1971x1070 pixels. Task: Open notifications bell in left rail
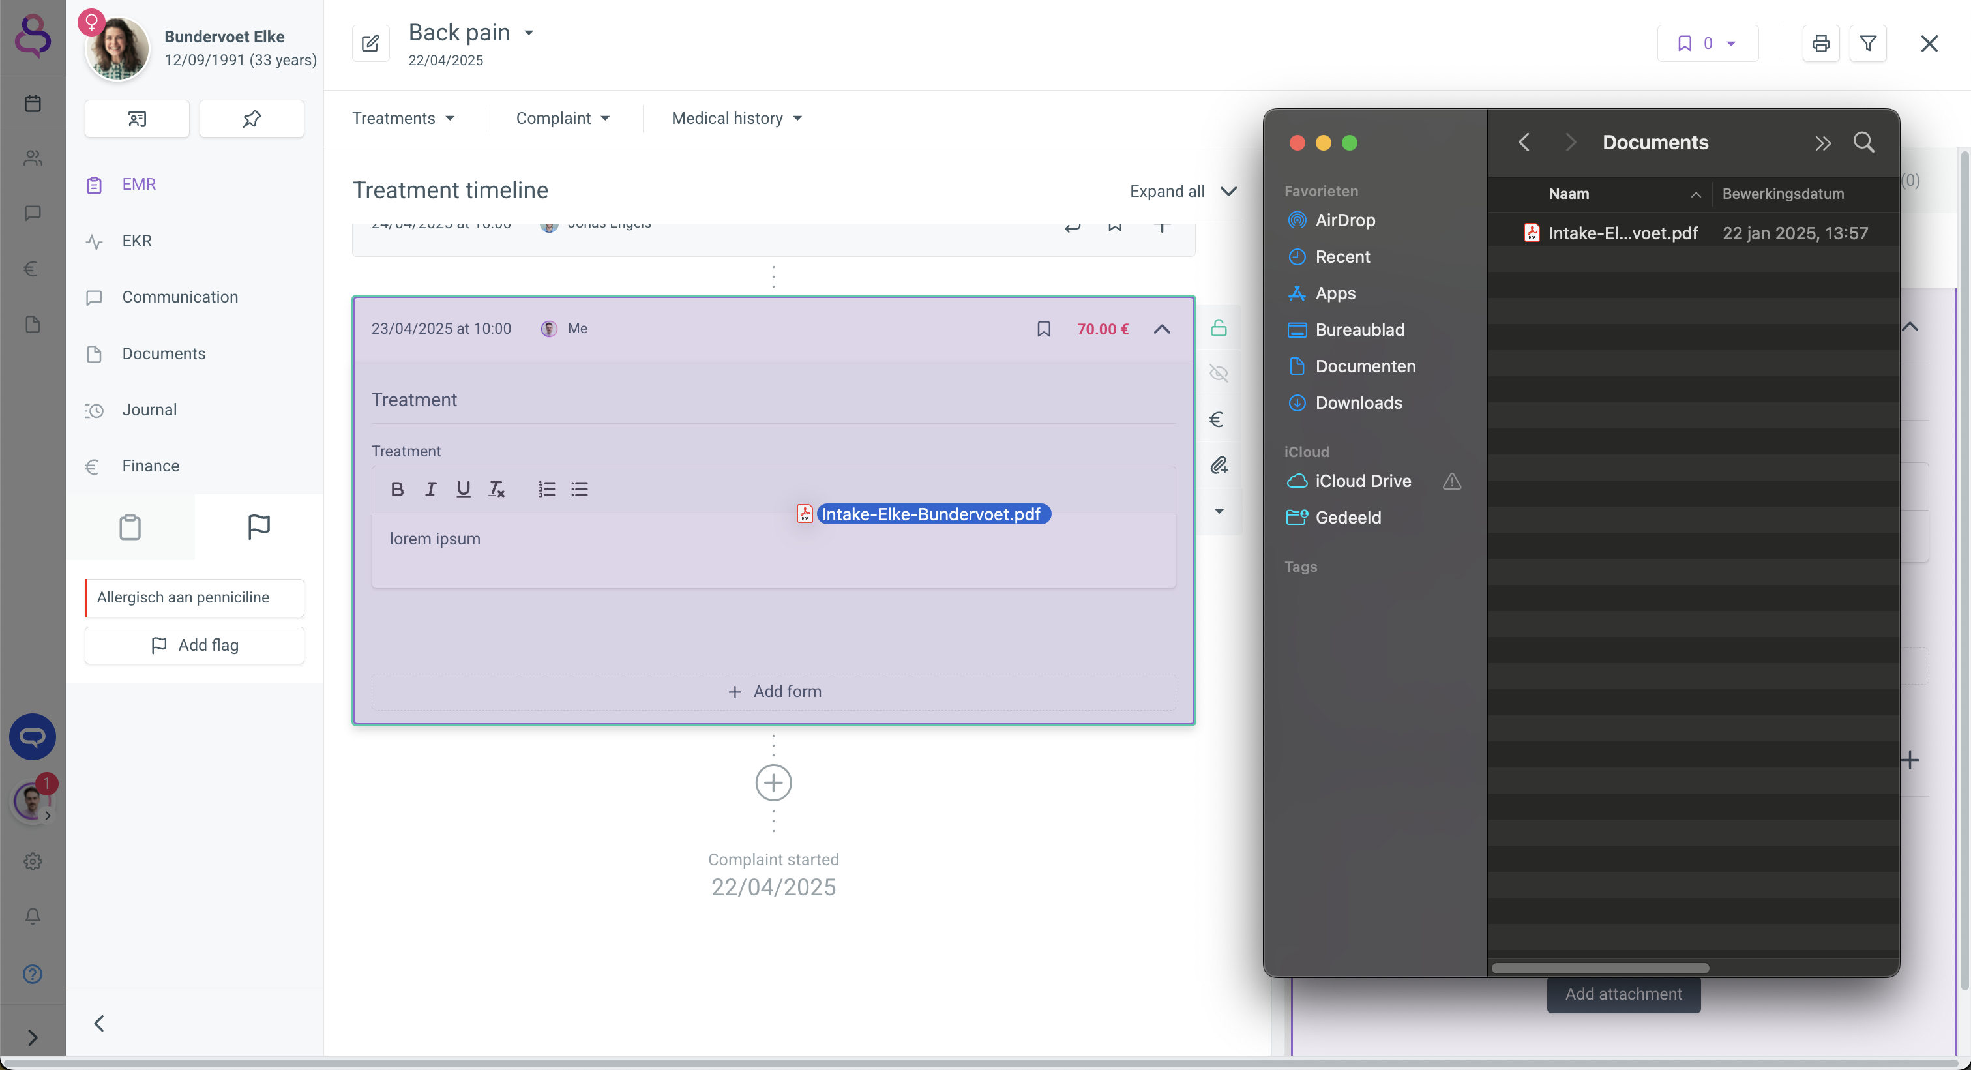click(x=32, y=916)
